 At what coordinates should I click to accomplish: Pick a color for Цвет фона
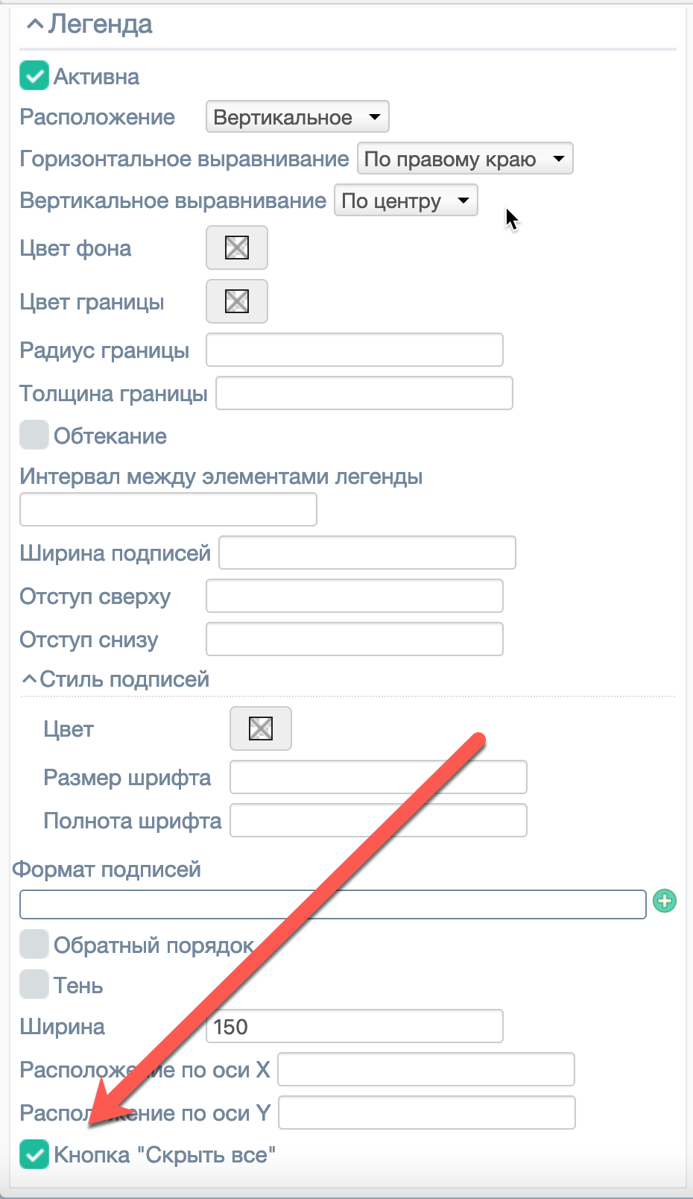[237, 248]
